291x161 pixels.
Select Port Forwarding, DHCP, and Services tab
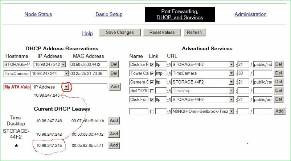click(180, 14)
